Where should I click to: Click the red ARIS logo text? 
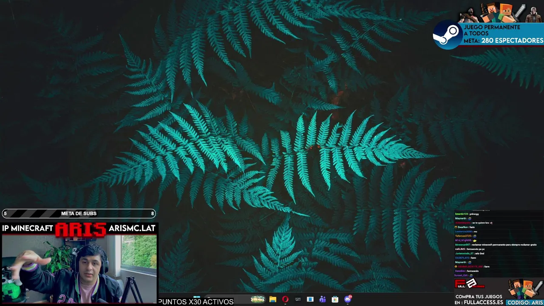pyautogui.click(x=81, y=229)
